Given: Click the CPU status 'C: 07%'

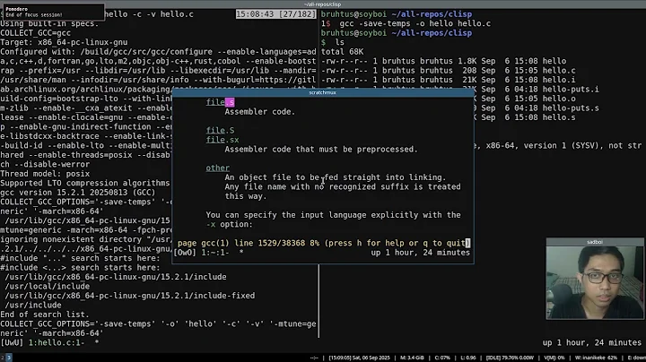Looking at the screenshot, I should (x=442, y=358).
